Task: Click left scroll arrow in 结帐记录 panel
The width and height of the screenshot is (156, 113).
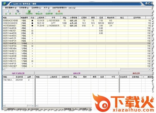Action: click(37, 106)
